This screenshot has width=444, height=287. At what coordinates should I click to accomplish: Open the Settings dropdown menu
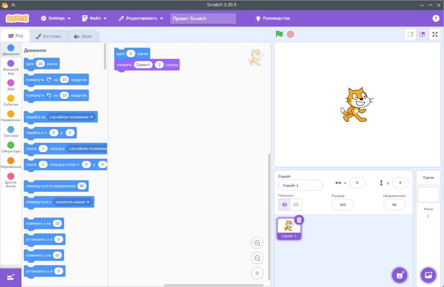click(55, 18)
